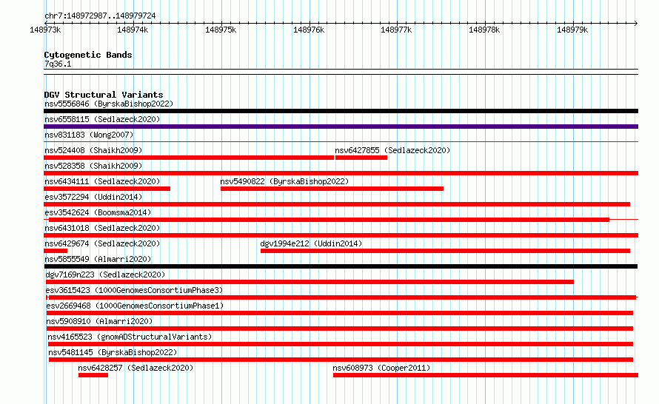Click the nsv5556846 (ByrskaBishop2022) variant label
This screenshot has height=404, width=659.
109,104
